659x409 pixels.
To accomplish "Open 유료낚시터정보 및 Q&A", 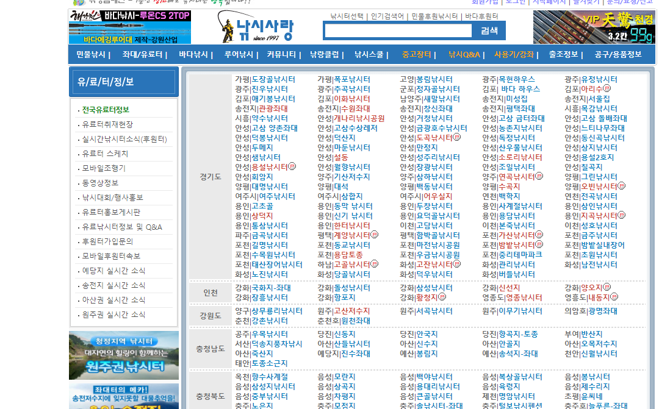I will tap(122, 227).
